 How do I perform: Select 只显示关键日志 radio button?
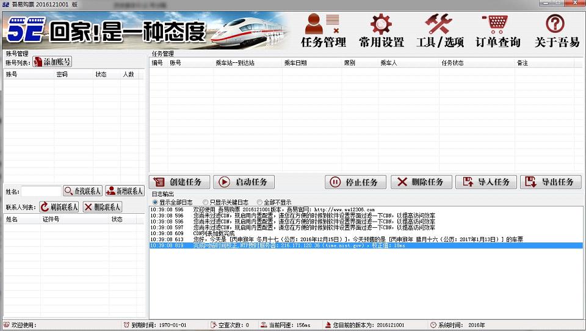(206, 202)
